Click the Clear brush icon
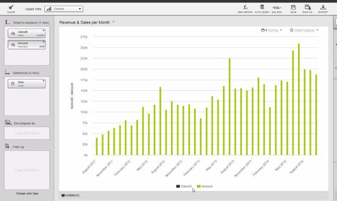 tap(11, 8)
